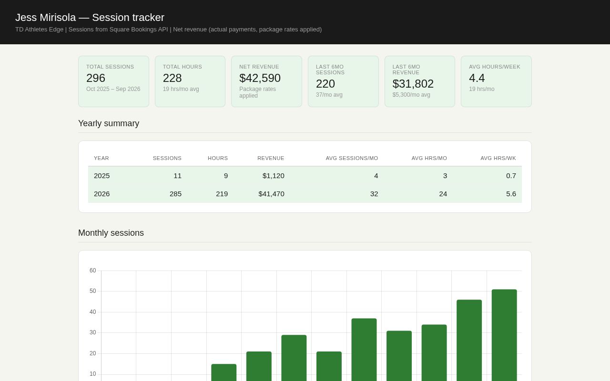
Task: Click the Yearly summary heading
Action: tap(109, 123)
